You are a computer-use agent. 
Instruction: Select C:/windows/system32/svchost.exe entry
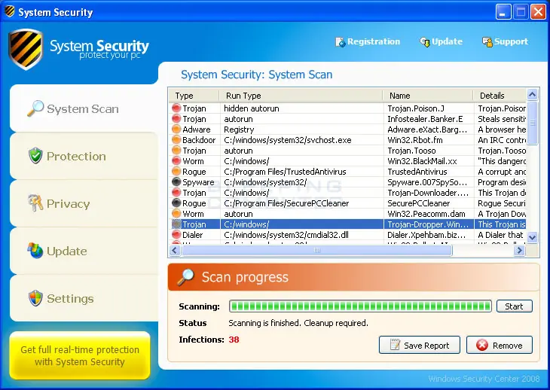288,140
